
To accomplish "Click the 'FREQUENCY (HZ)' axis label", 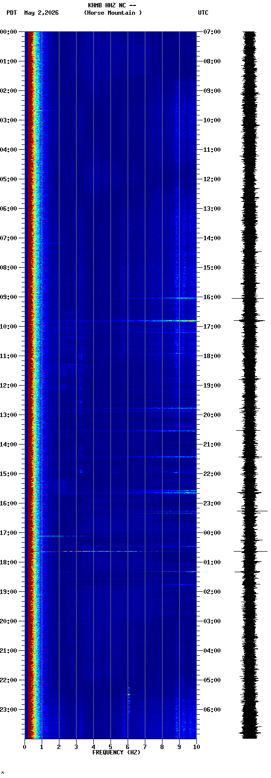I will click(x=116, y=752).
